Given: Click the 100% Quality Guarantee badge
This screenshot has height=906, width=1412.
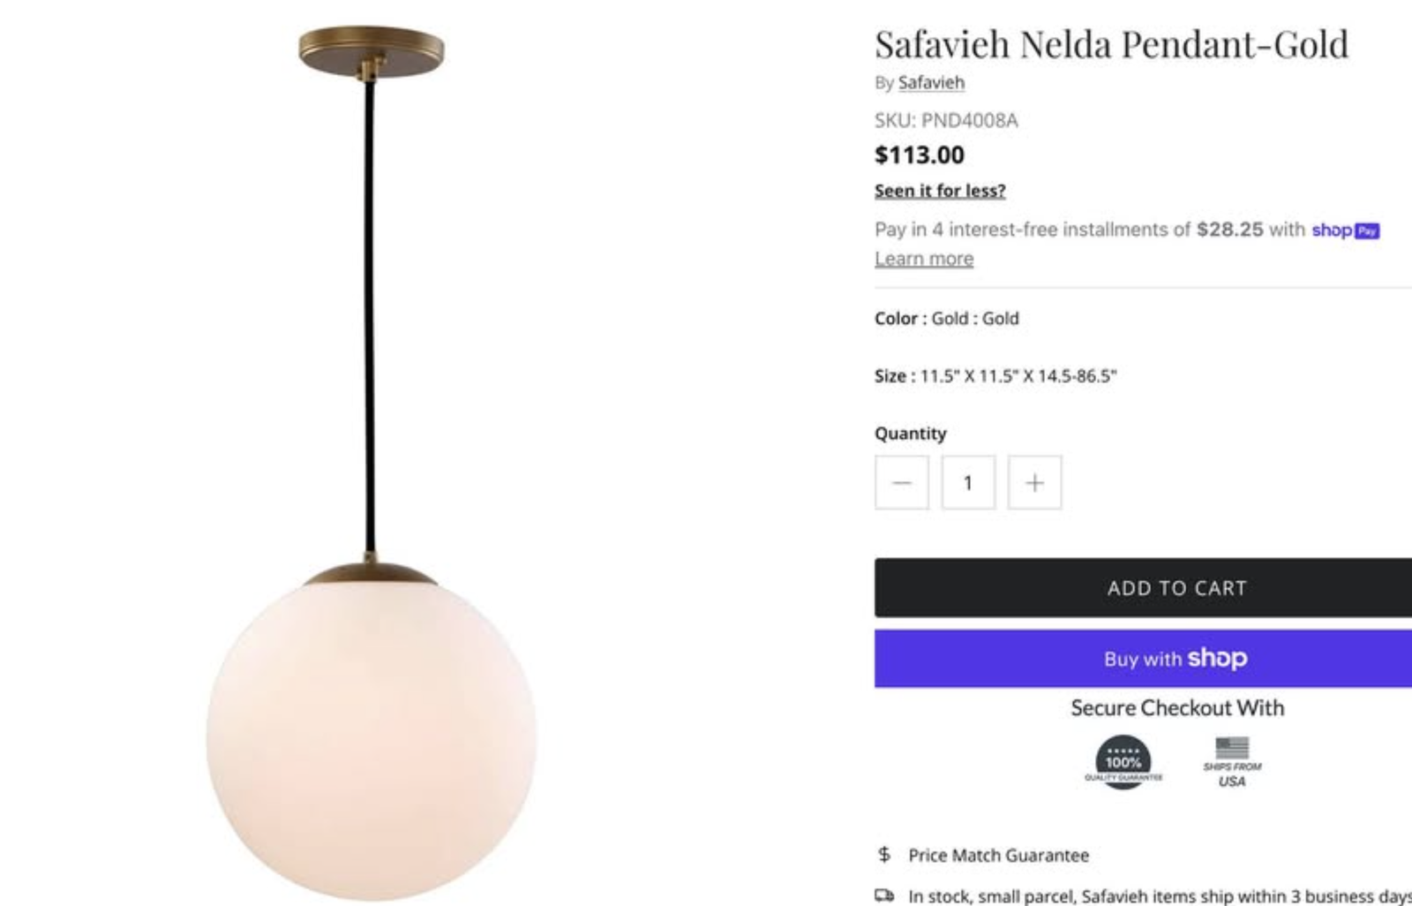Looking at the screenshot, I should (x=1123, y=762).
